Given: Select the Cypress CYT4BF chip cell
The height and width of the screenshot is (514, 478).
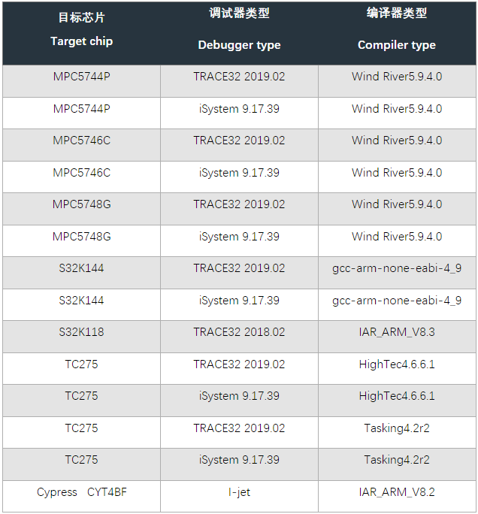Looking at the screenshot, I should [x=81, y=492].
